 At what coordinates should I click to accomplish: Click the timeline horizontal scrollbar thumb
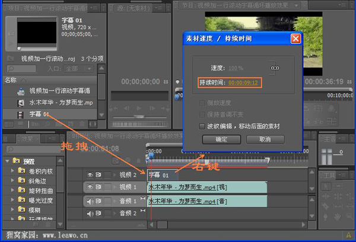[162, 225]
